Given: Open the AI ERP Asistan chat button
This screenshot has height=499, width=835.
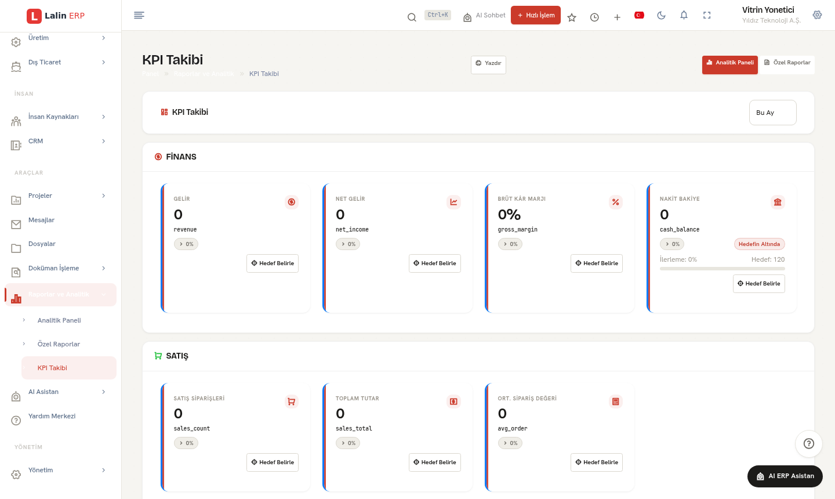Looking at the screenshot, I should coord(785,476).
